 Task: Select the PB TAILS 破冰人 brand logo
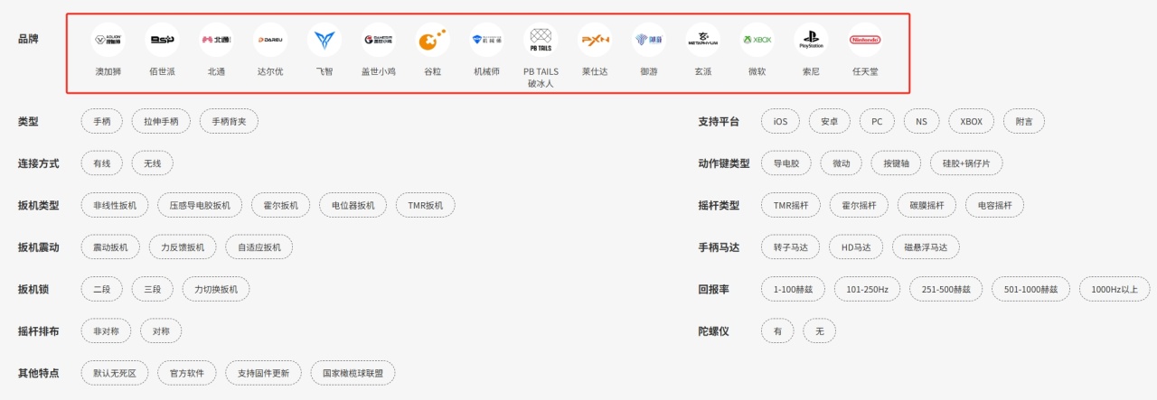541,40
